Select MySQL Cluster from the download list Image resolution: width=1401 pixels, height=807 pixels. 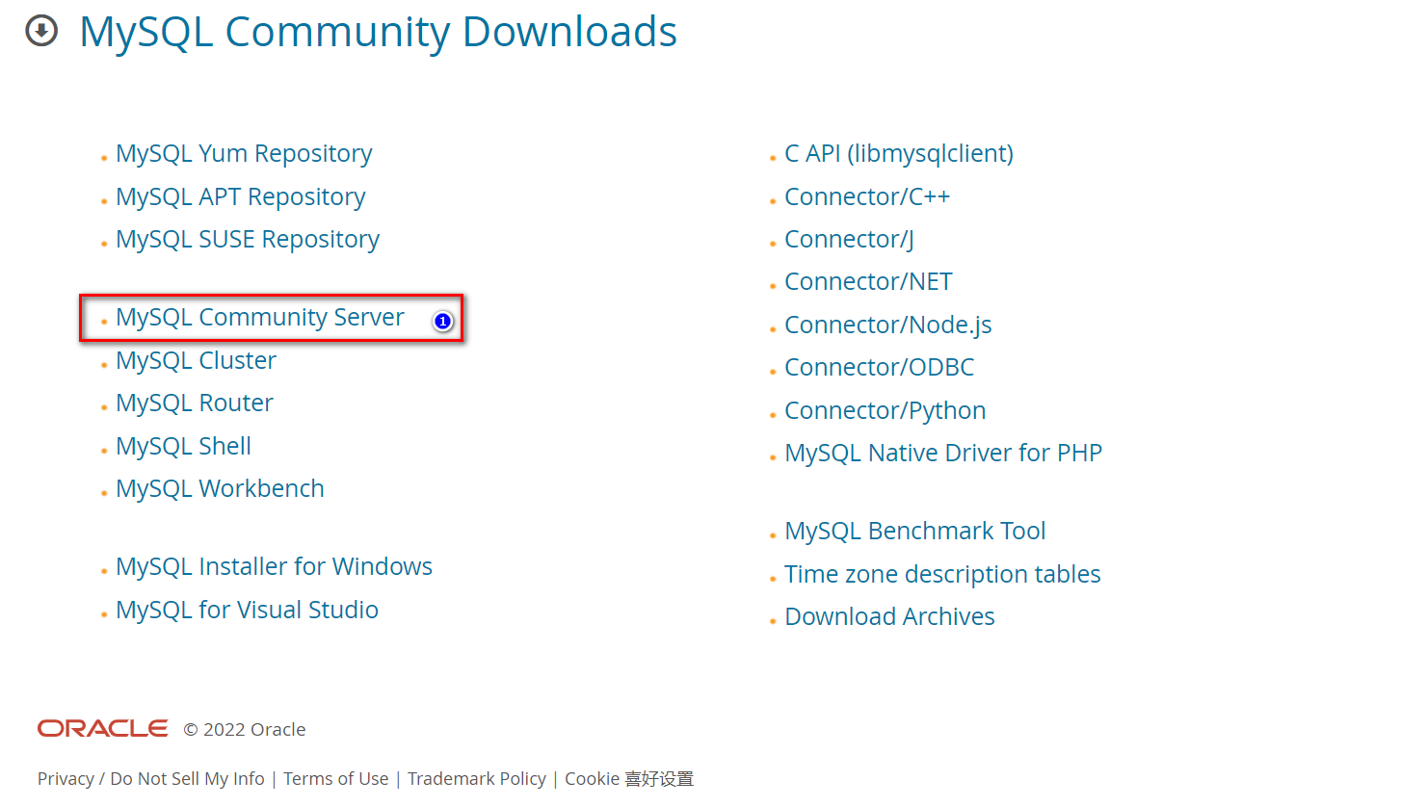pyautogui.click(x=196, y=360)
